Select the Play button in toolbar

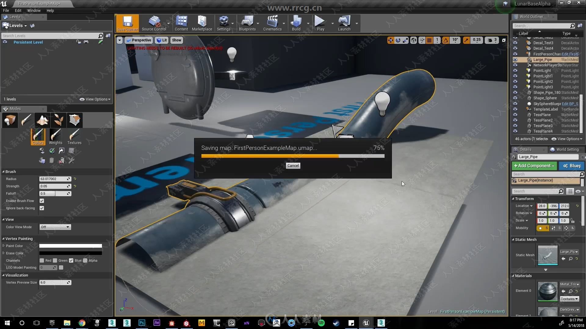tap(321, 23)
